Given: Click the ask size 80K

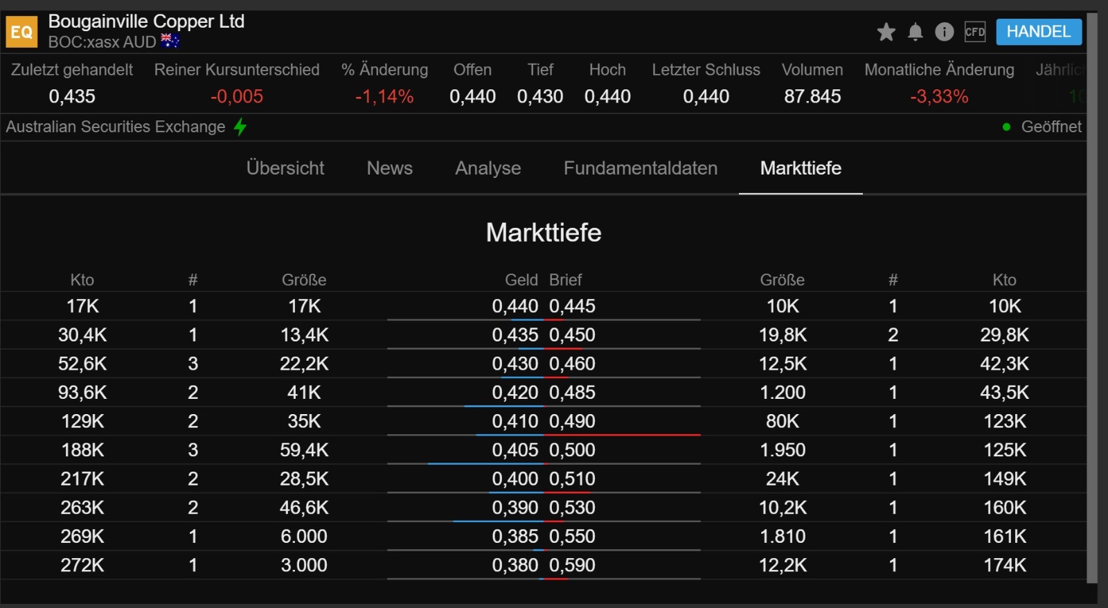Looking at the screenshot, I should (783, 421).
